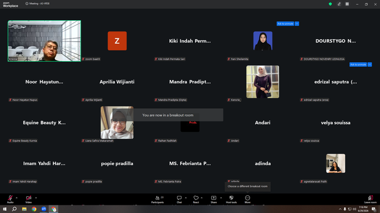Expand the video options arrow beside Video
The height and width of the screenshot is (213, 380).
36,198
